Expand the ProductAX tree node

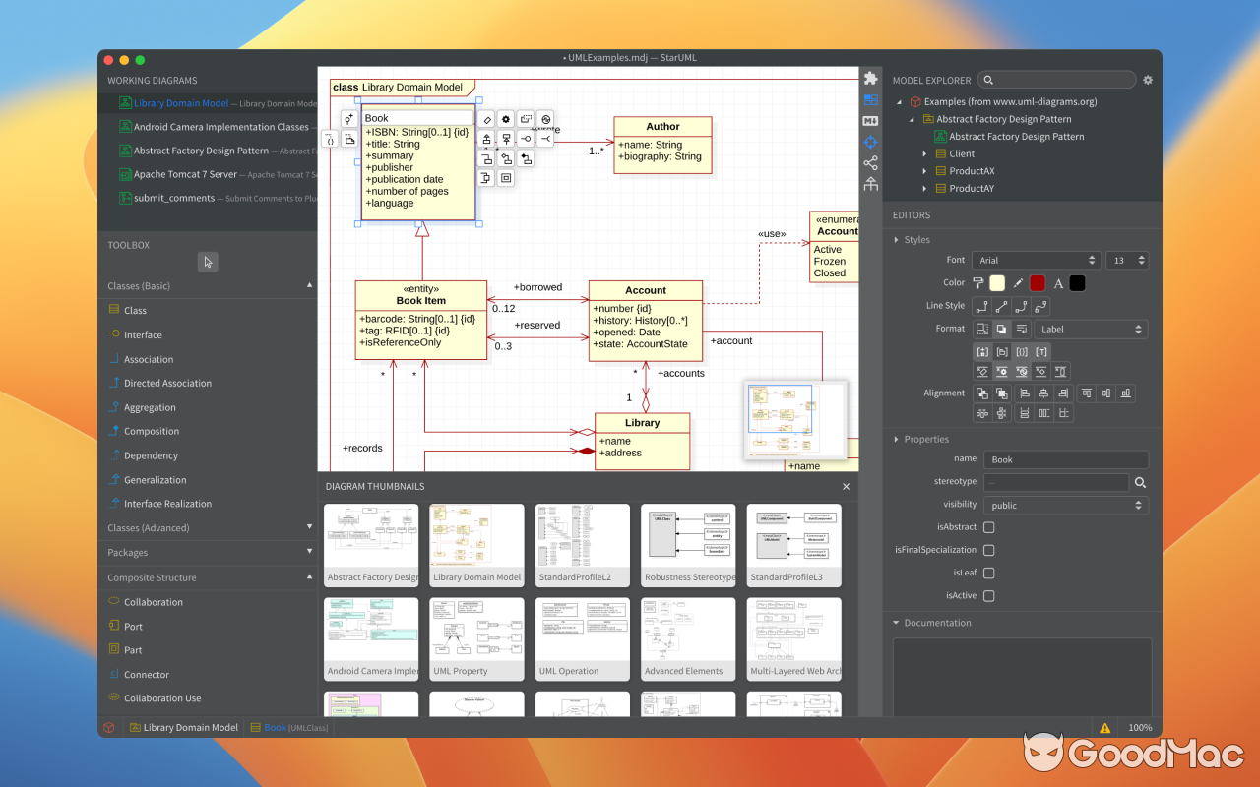[923, 170]
